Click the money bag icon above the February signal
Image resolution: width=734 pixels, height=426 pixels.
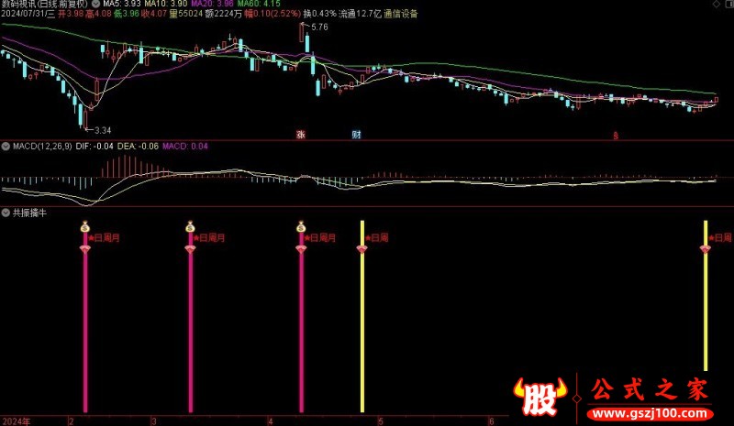[84, 226]
